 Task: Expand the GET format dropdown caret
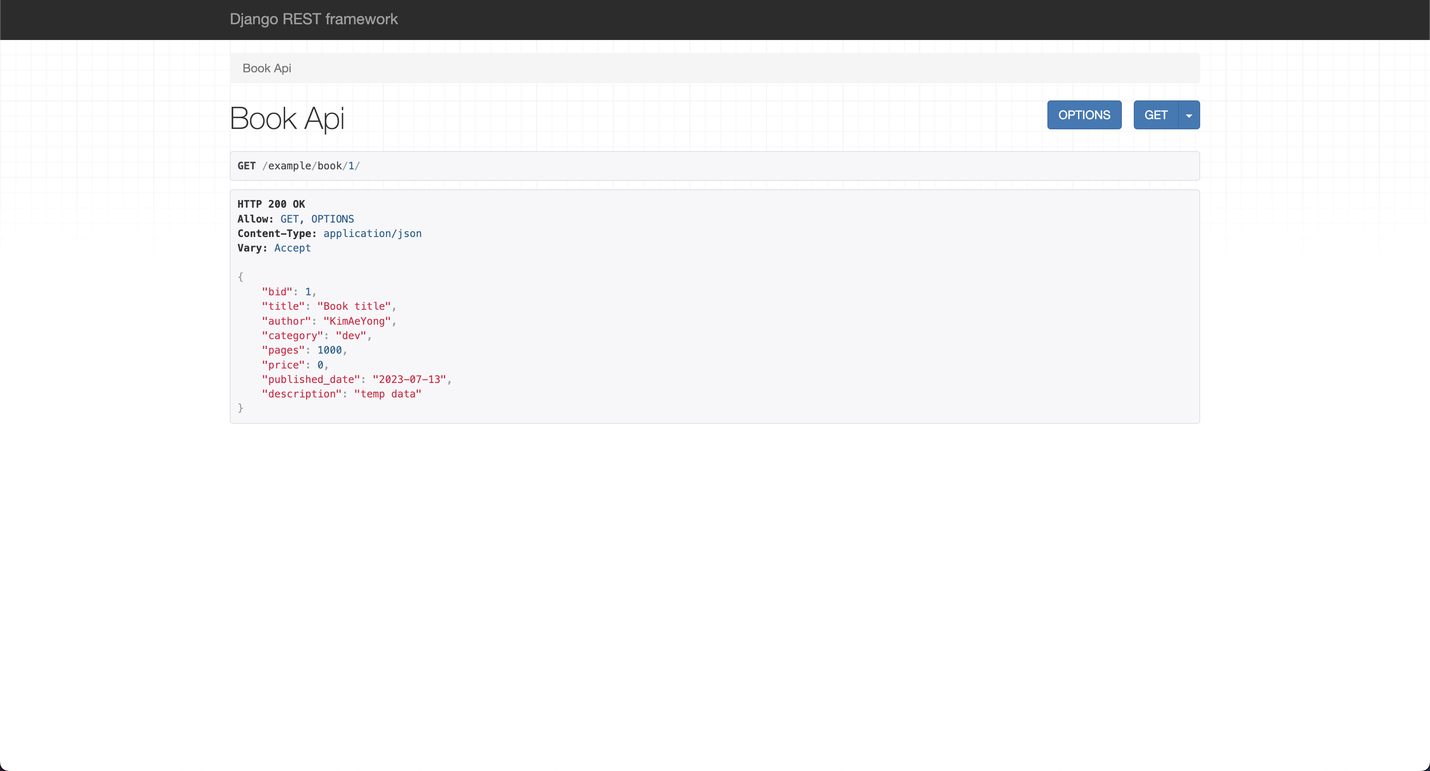(x=1189, y=115)
